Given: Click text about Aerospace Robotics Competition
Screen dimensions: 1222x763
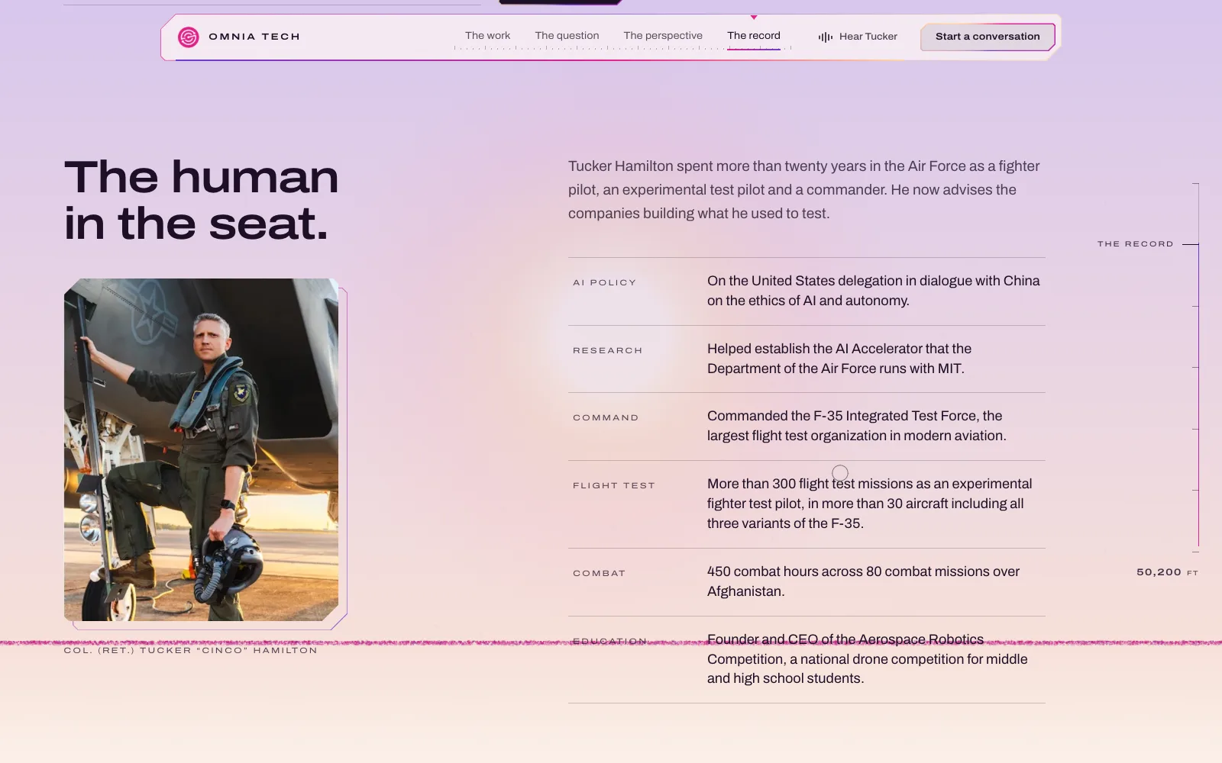Looking at the screenshot, I should click(x=867, y=658).
